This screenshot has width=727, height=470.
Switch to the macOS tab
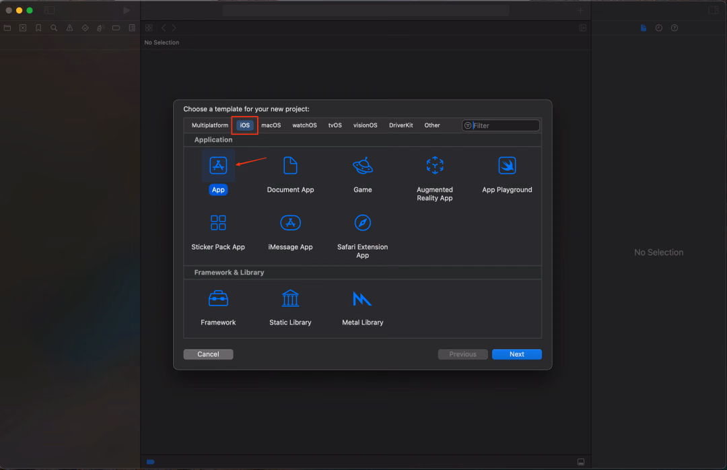coord(271,125)
